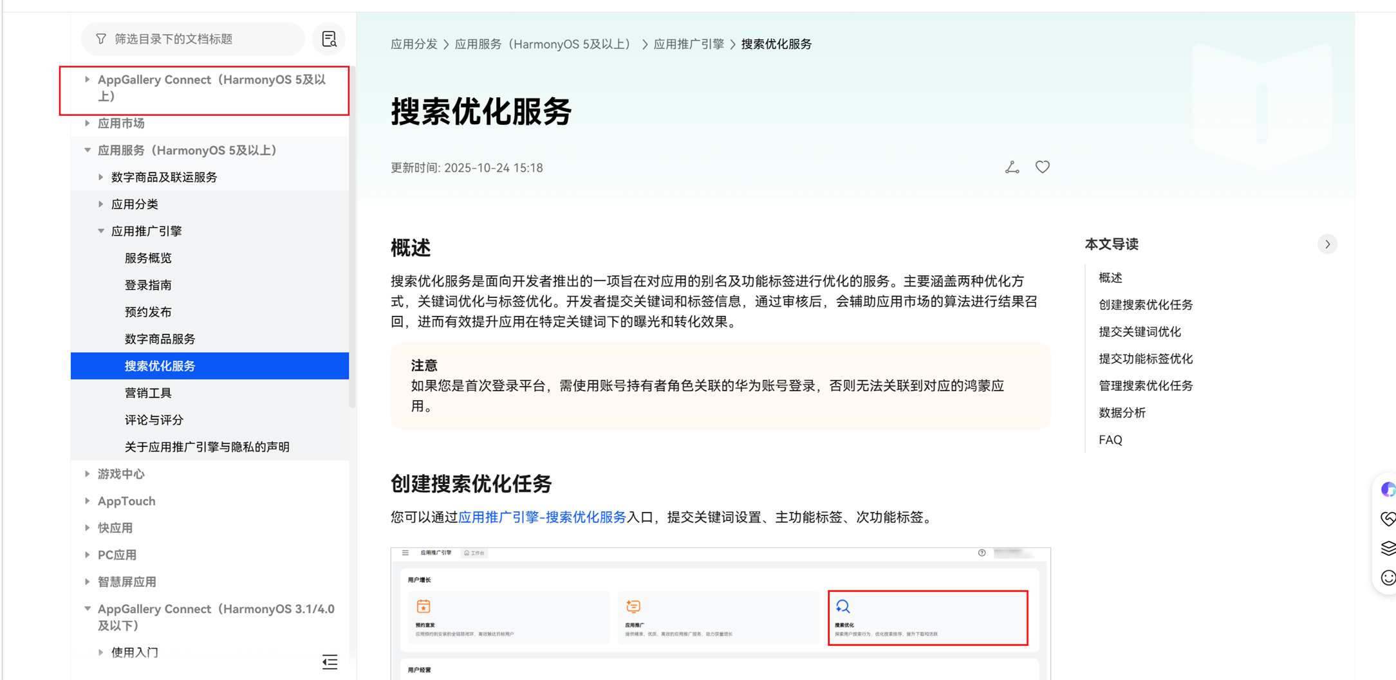Jump to FAQ in 本文导读
Image resolution: width=1396 pixels, height=680 pixels.
point(1110,440)
